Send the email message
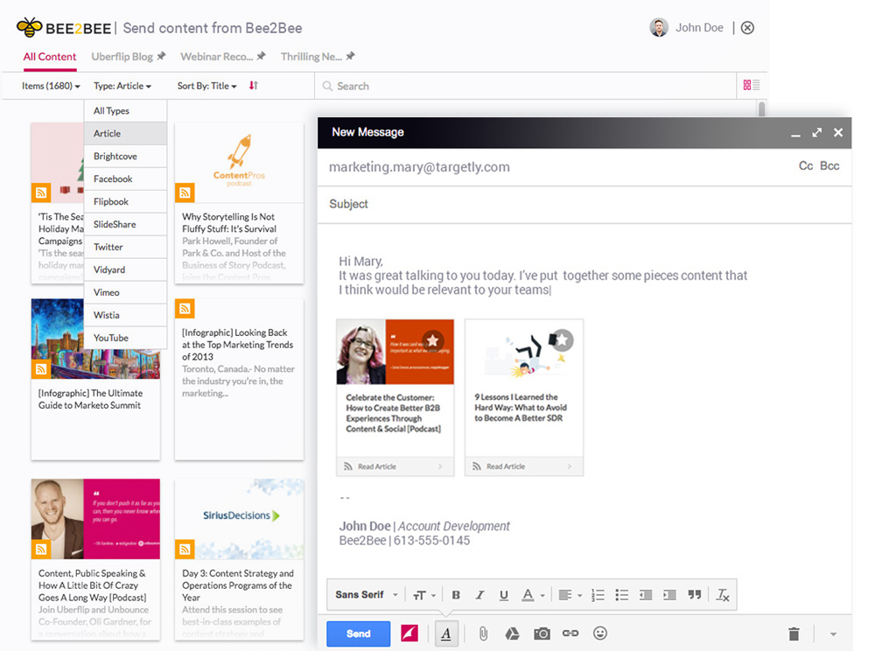Viewport: 875px width, 651px height. [358, 633]
